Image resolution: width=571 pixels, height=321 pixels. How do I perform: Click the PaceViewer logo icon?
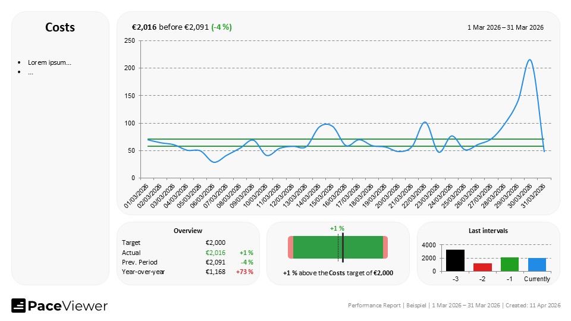[18, 306]
